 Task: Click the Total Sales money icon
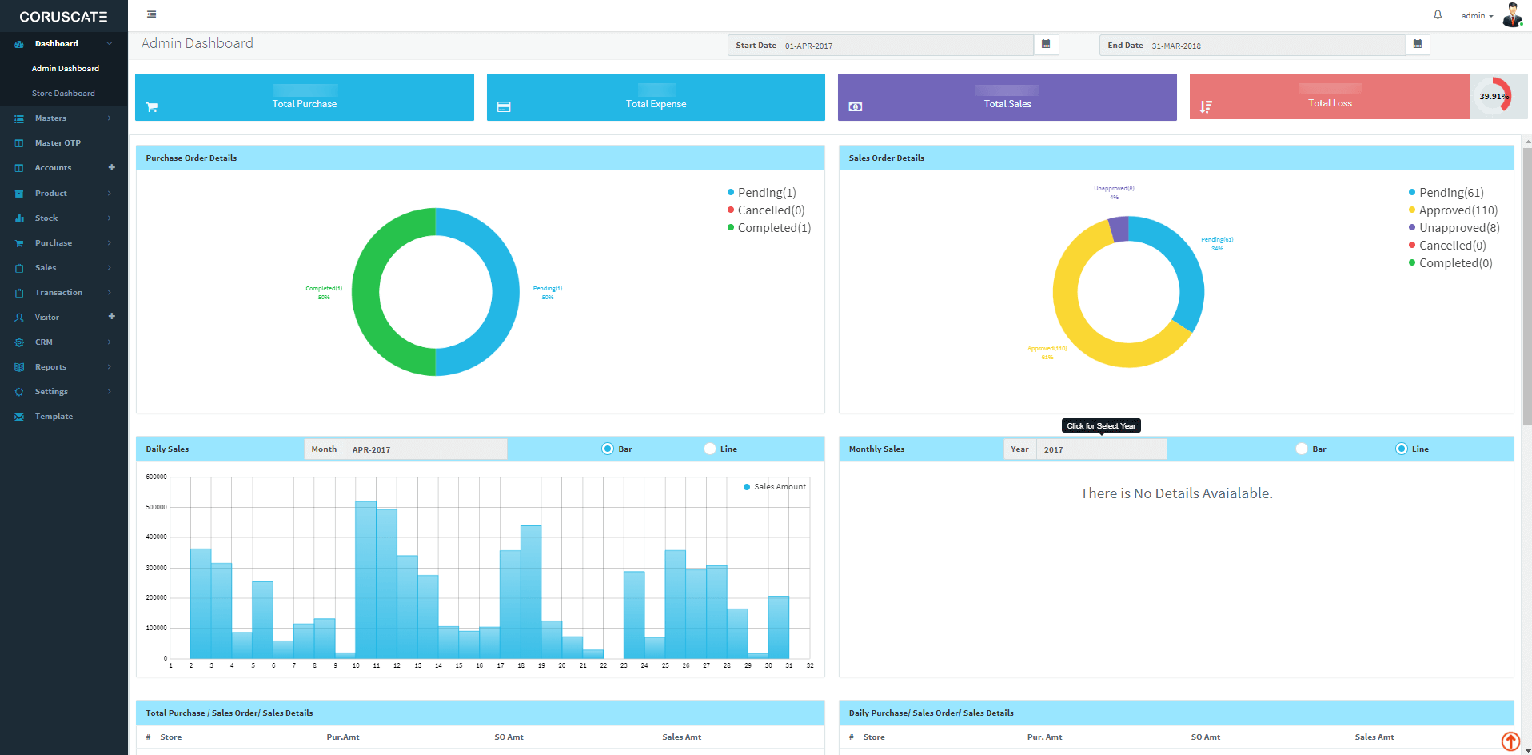click(x=855, y=107)
